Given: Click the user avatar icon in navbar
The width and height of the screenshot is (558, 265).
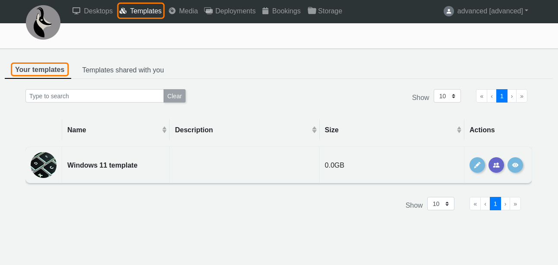Looking at the screenshot, I should pyautogui.click(x=449, y=11).
